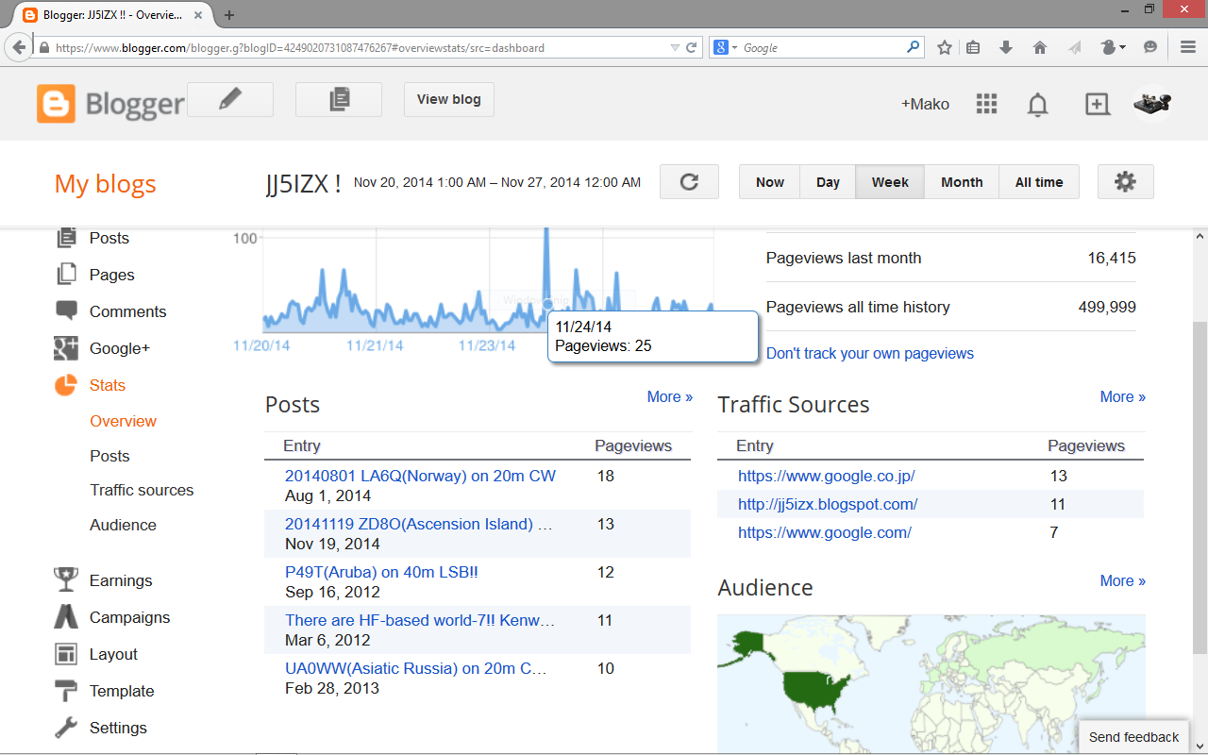Image resolution: width=1208 pixels, height=755 pixels.
Task: Go to browser home page
Action: [1040, 47]
